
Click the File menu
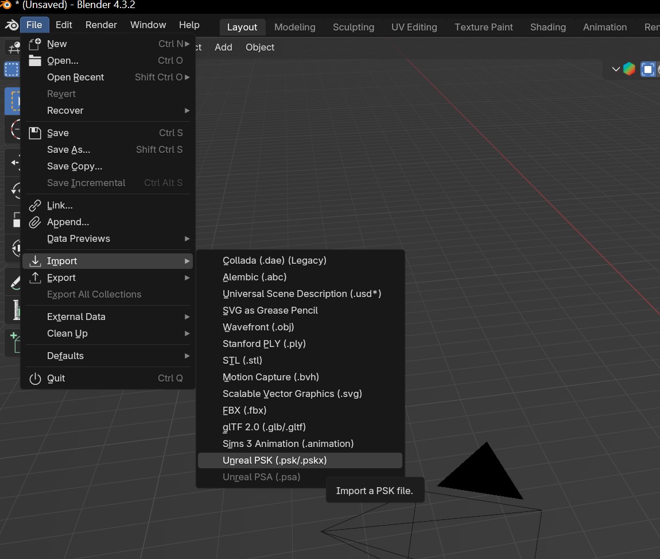point(34,25)
